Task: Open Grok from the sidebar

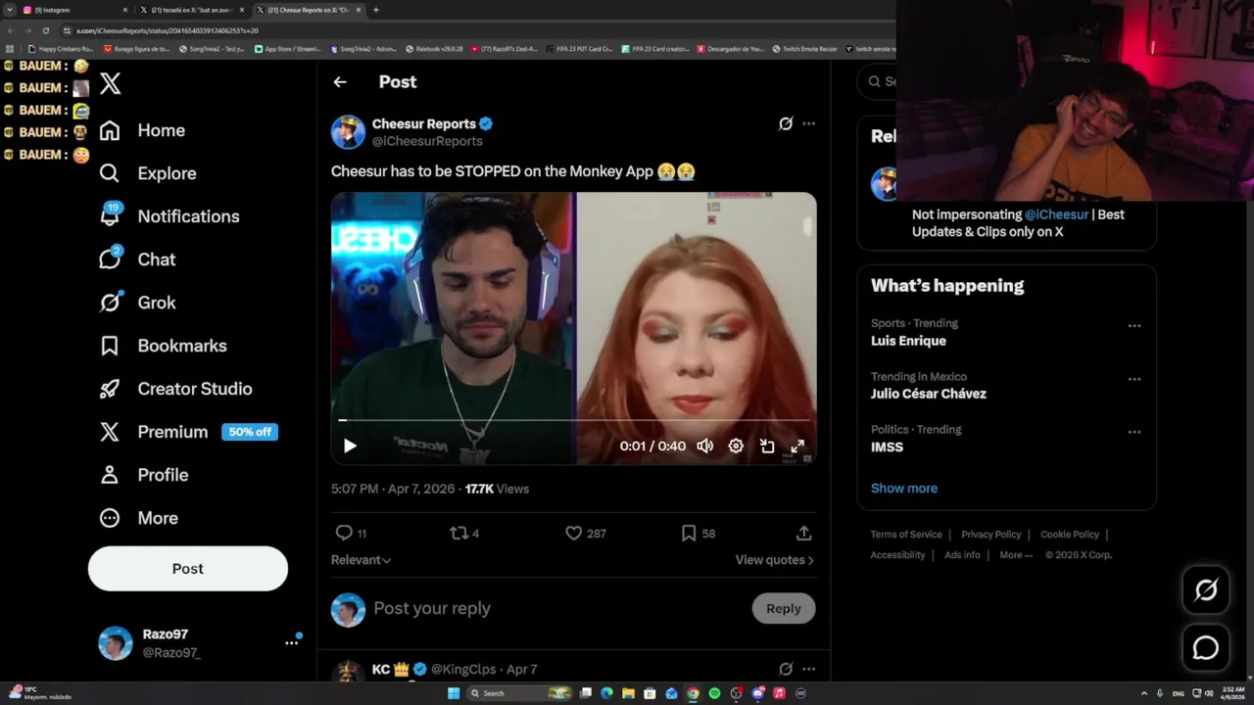Action: (x=137, y=303)
